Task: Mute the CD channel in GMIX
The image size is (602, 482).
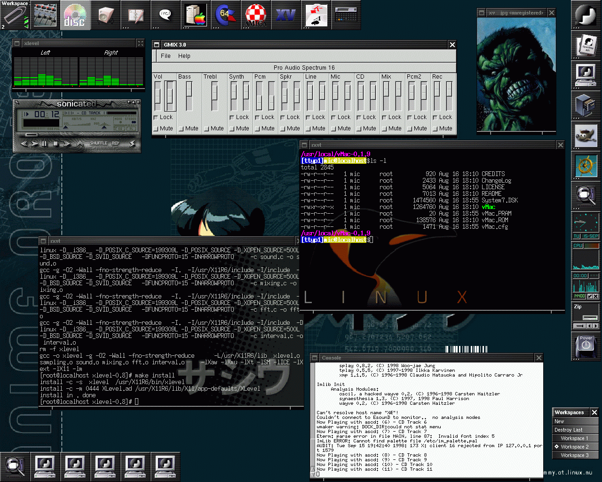Action: tap(359, 129)
